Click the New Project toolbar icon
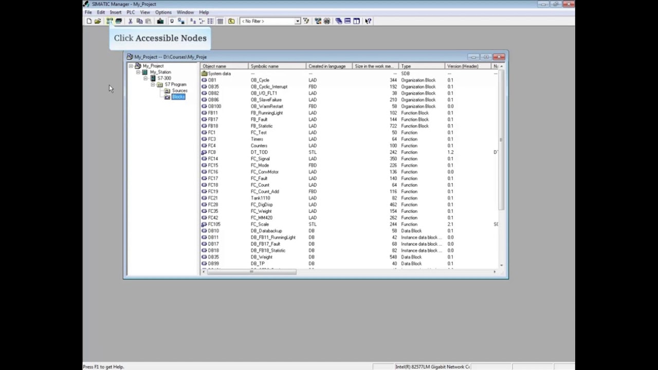Image resolution: width=658 pixels, height=370 pixels. (x=89, y=21)
